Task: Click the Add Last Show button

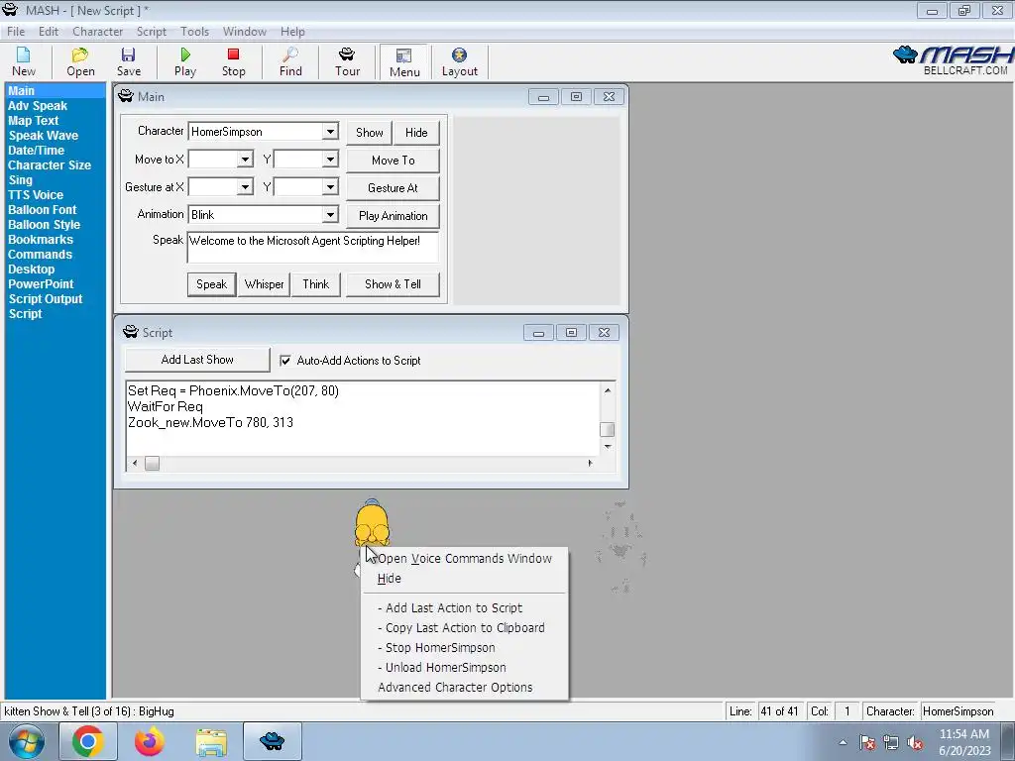Action: (197, 360)
